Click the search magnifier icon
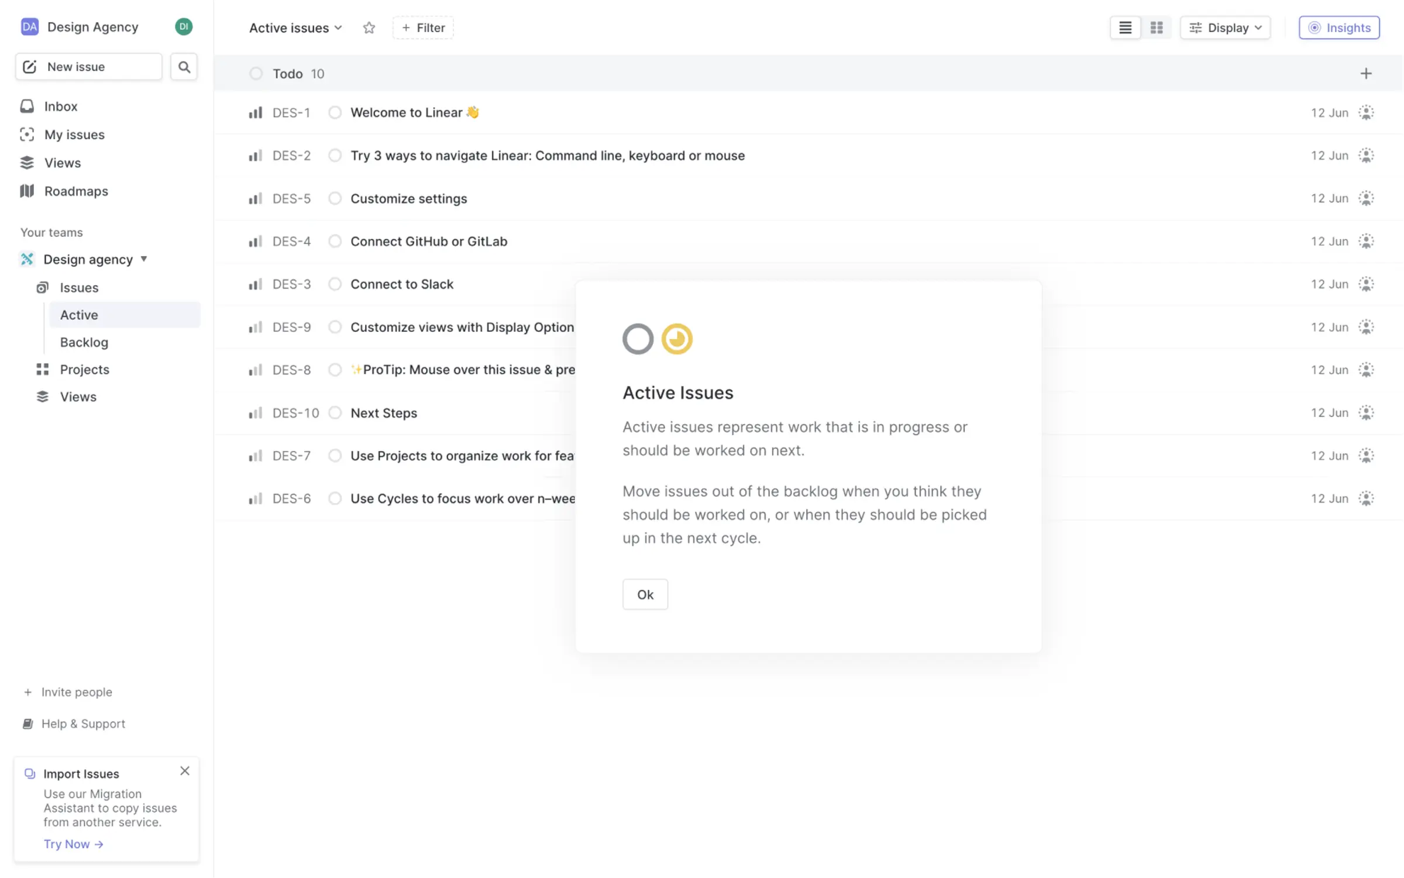1404x878 pixels. pyautogui.click(x=184, y=67)
